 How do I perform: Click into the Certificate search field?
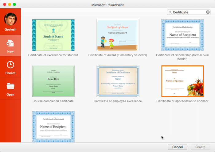pos(189,12)
